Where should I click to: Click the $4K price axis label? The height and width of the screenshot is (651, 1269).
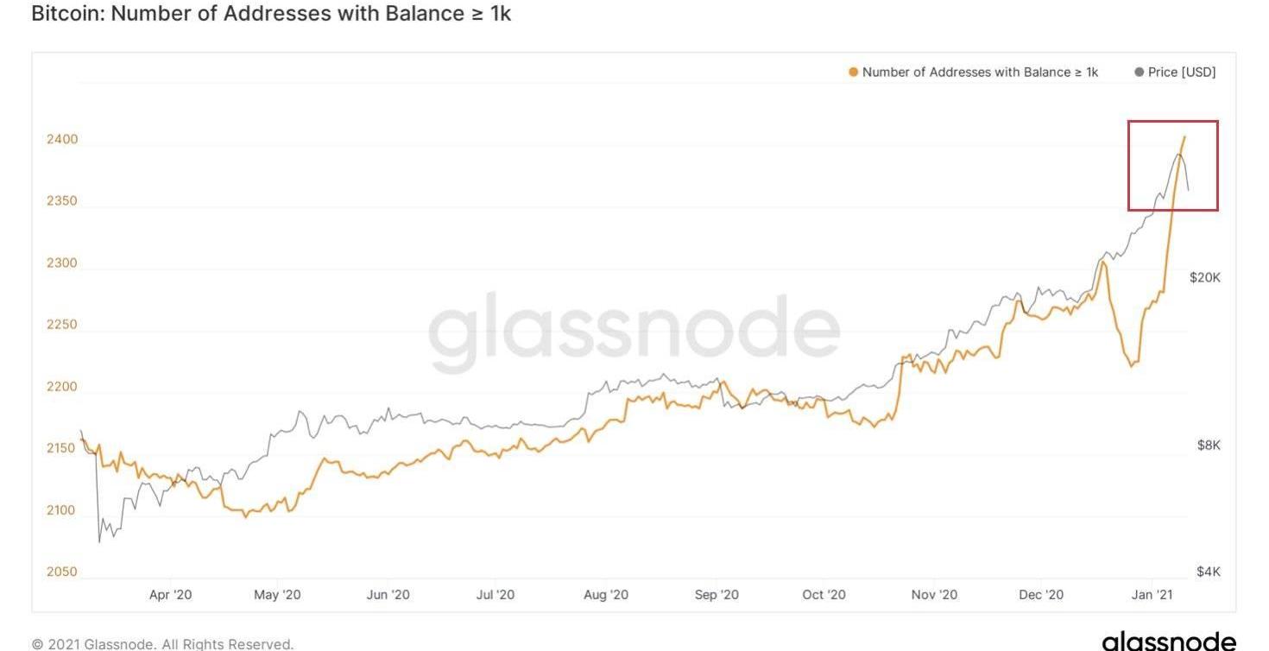1209,572
